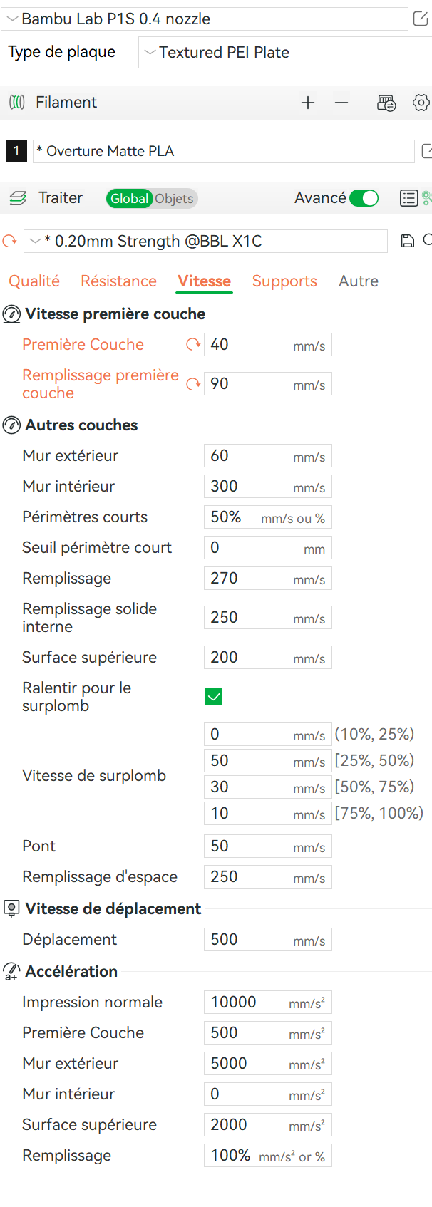Viewport: 432px width, 1207px height.
Task: Click the AMS filament sync icon
Action: [386, 103]
